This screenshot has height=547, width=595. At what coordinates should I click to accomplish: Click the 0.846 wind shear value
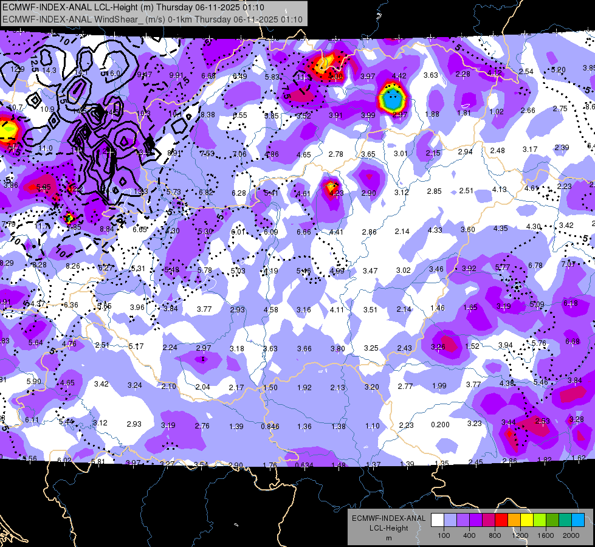(270, 427)
